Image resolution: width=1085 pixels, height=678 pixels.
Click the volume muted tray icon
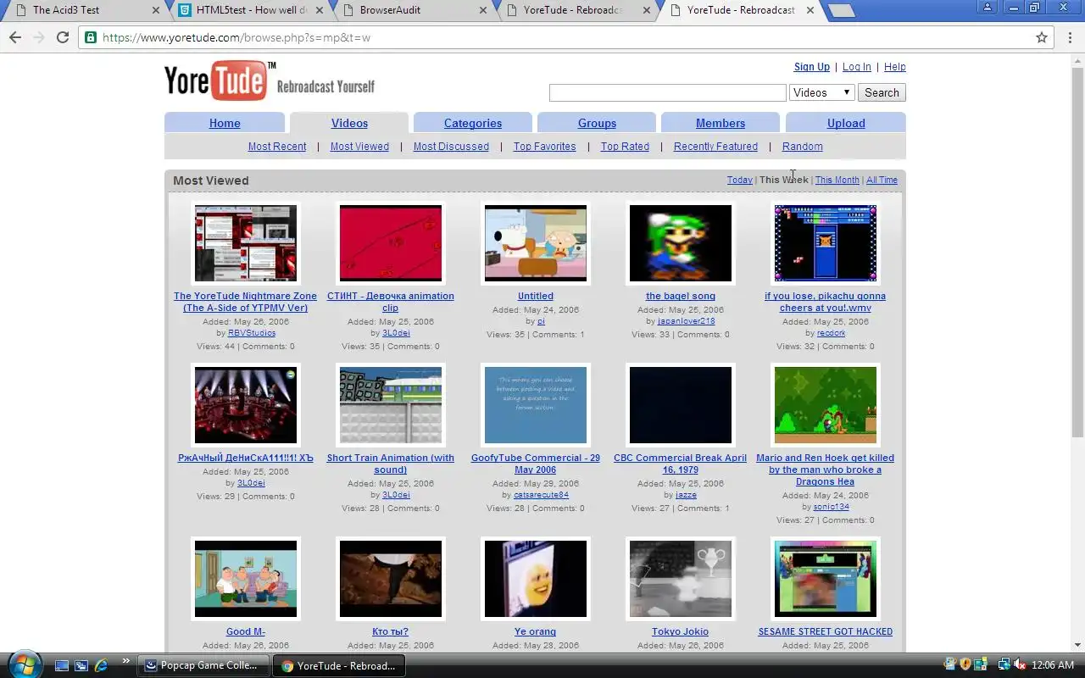coord(1020,665)
